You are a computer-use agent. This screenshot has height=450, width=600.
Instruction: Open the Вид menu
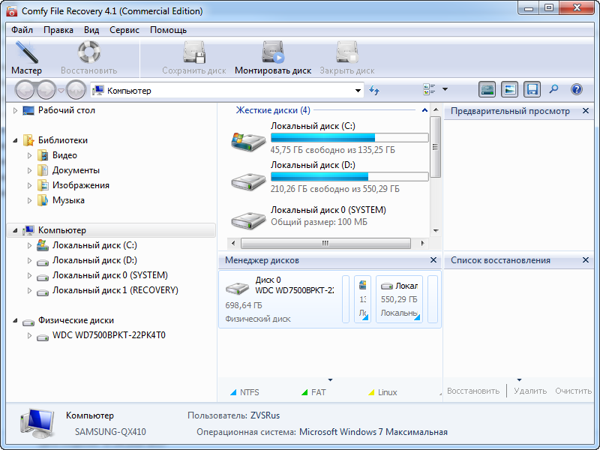(x=91, y=30)
